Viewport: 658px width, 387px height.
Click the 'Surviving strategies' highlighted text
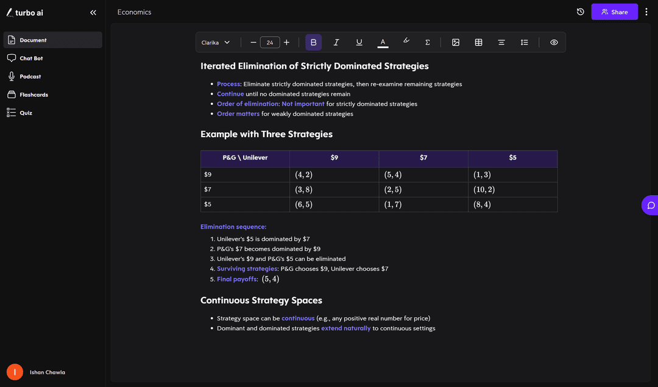[x=247, y=269]
